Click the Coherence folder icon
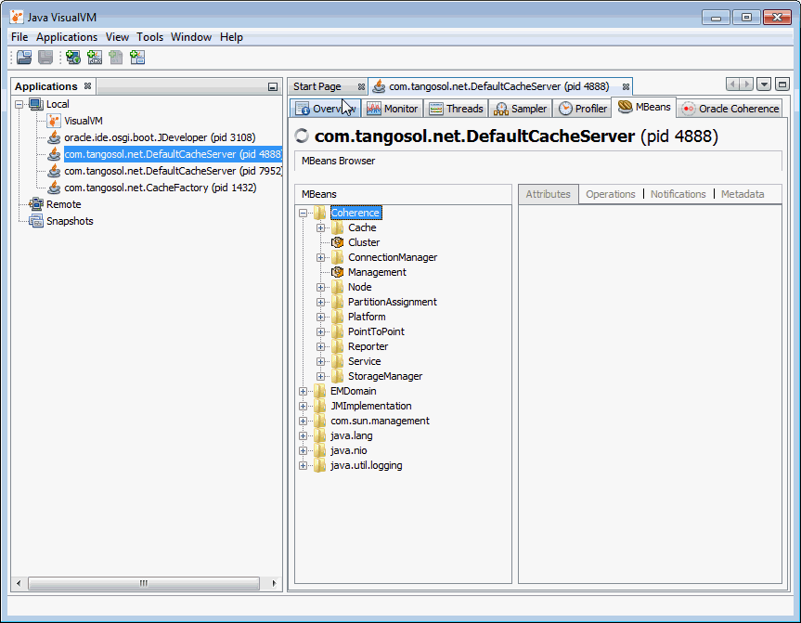 [x=320, y=213]
